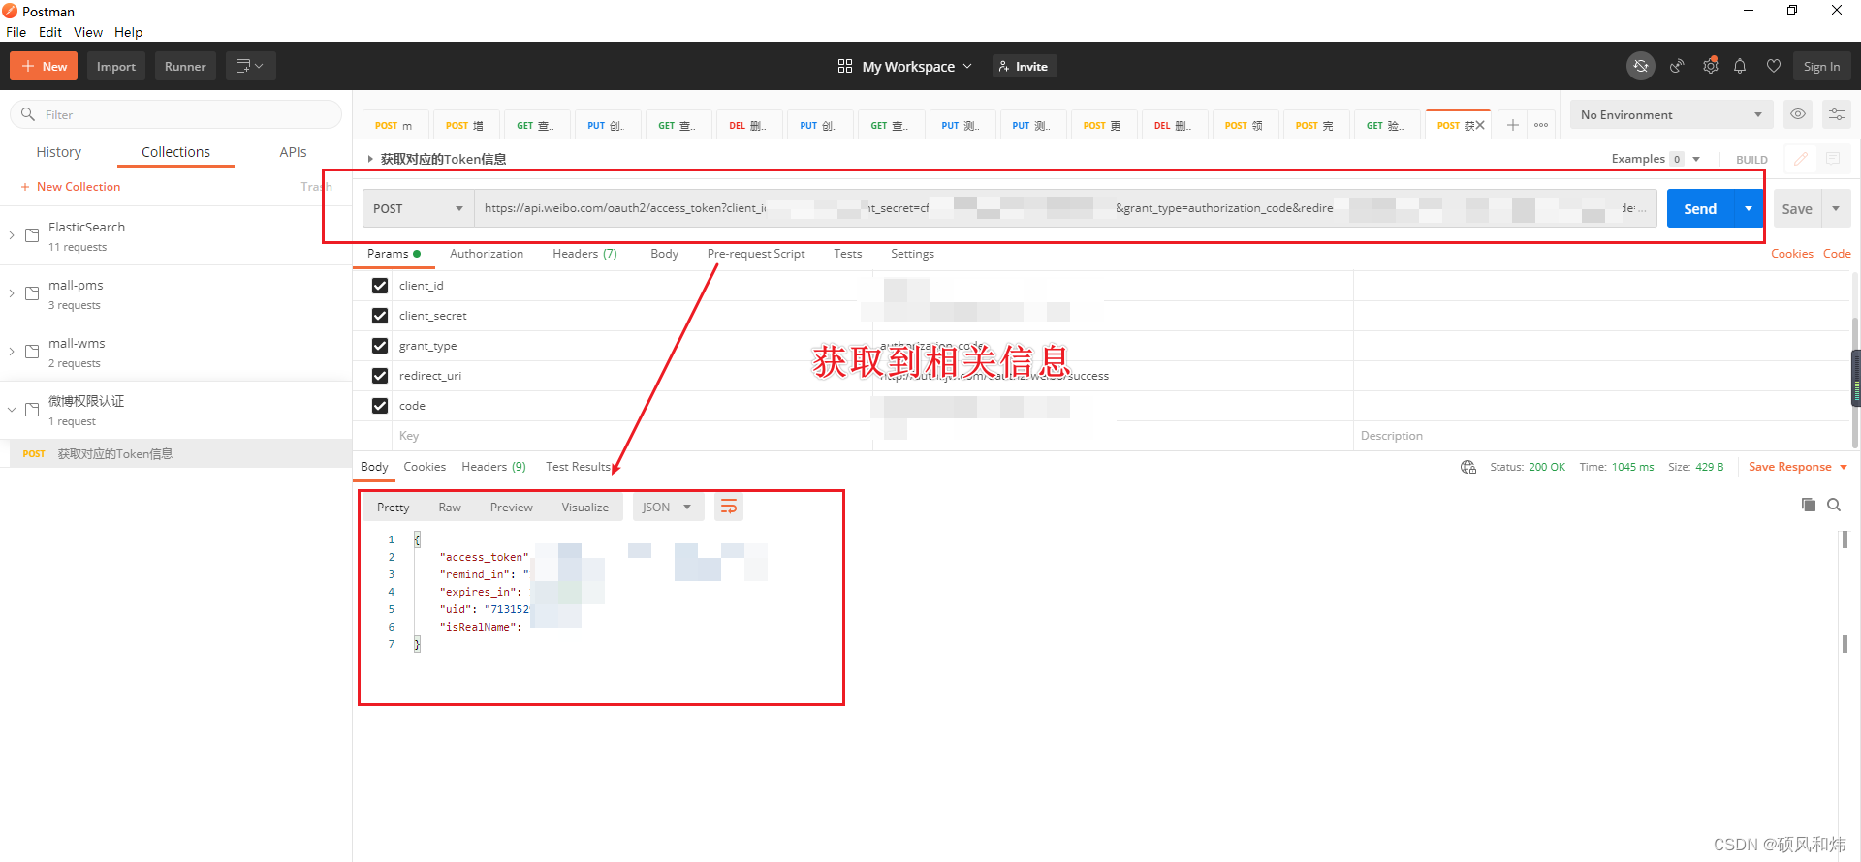
Task: Click the environment quick look eye icon
Action: tap(1798, 114)
